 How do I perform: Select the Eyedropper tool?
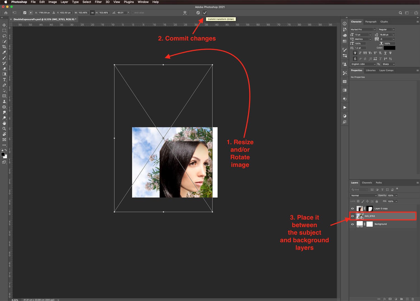click(x=4, y=52)
